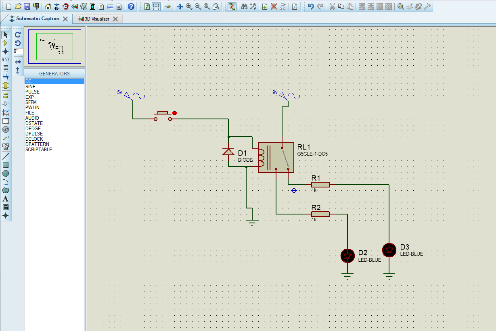Select the SINE generator
This screenshot has height=331, width=496.
(x=54, y=87)
